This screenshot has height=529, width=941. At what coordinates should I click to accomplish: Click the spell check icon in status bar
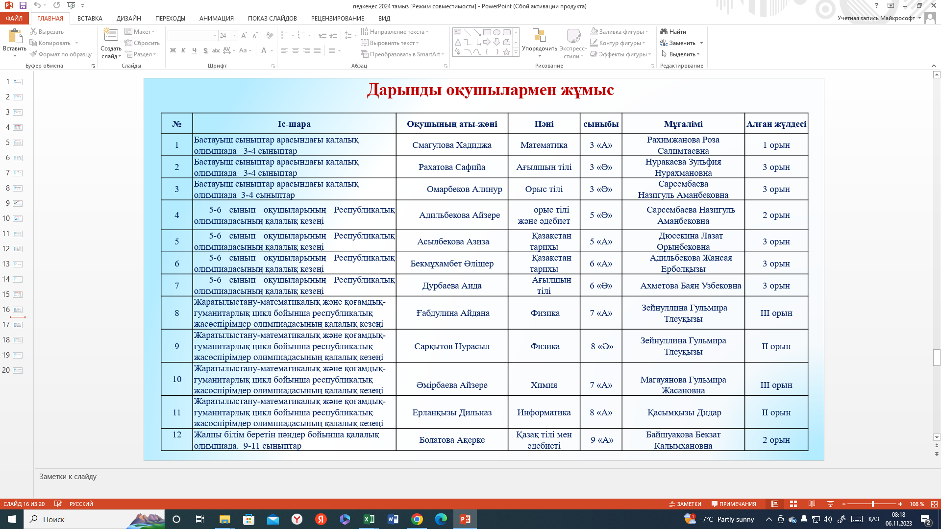point(58,504)
